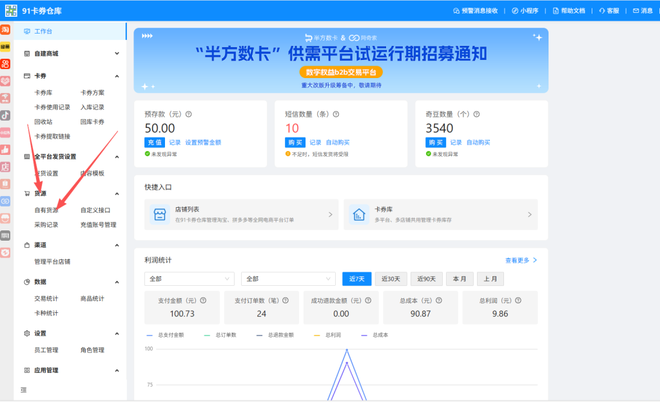
Task: Click the 充值 button under 预存款
Action: click(x=154, y=143)
